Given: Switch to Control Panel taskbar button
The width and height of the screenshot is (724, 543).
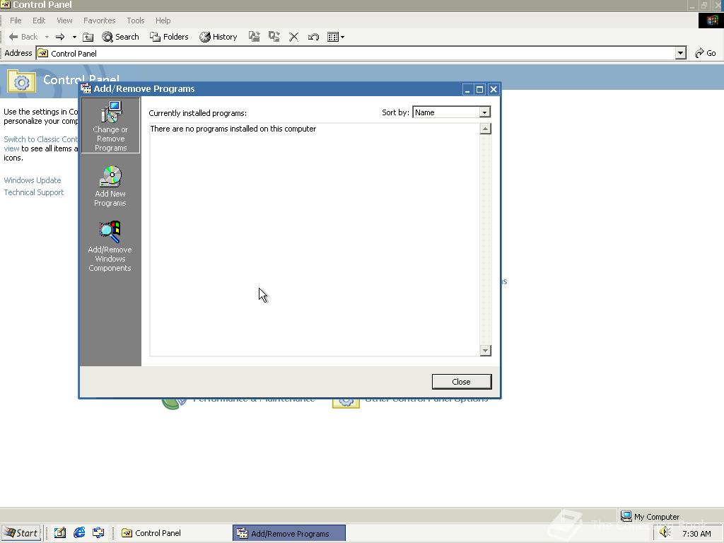Looking at the screenshot, I should [x=174, y=533].
